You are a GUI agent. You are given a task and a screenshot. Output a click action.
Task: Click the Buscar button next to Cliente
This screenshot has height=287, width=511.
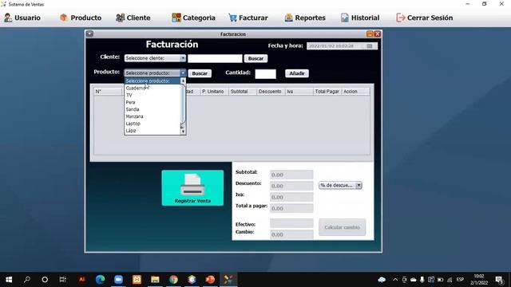tap(255, 58)
